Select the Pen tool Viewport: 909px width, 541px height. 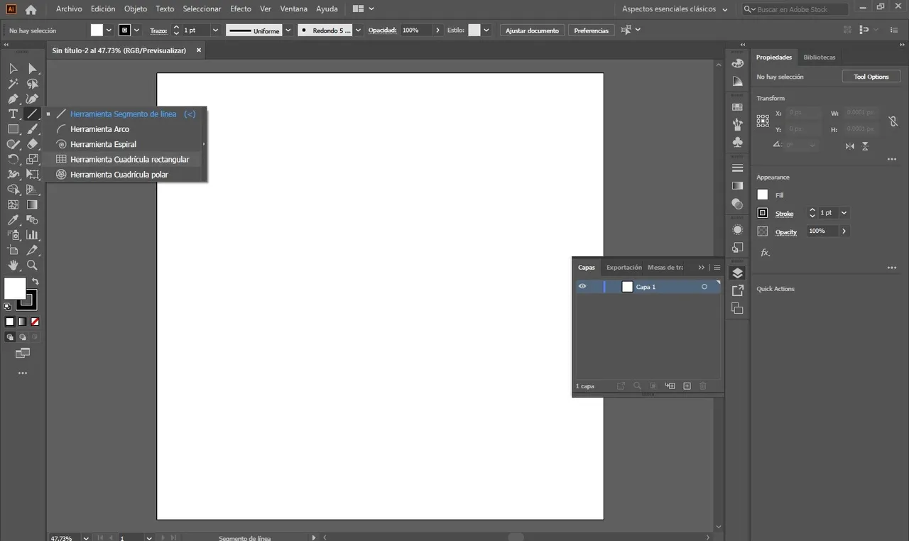point(13,99)
